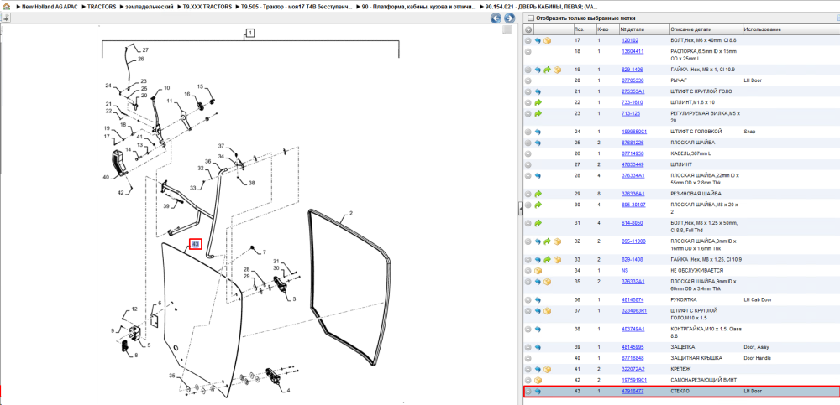Click blue arrow for ШТИФТ С ГОЛОВКОЙ row
The image size is (840, 405).
538,132
